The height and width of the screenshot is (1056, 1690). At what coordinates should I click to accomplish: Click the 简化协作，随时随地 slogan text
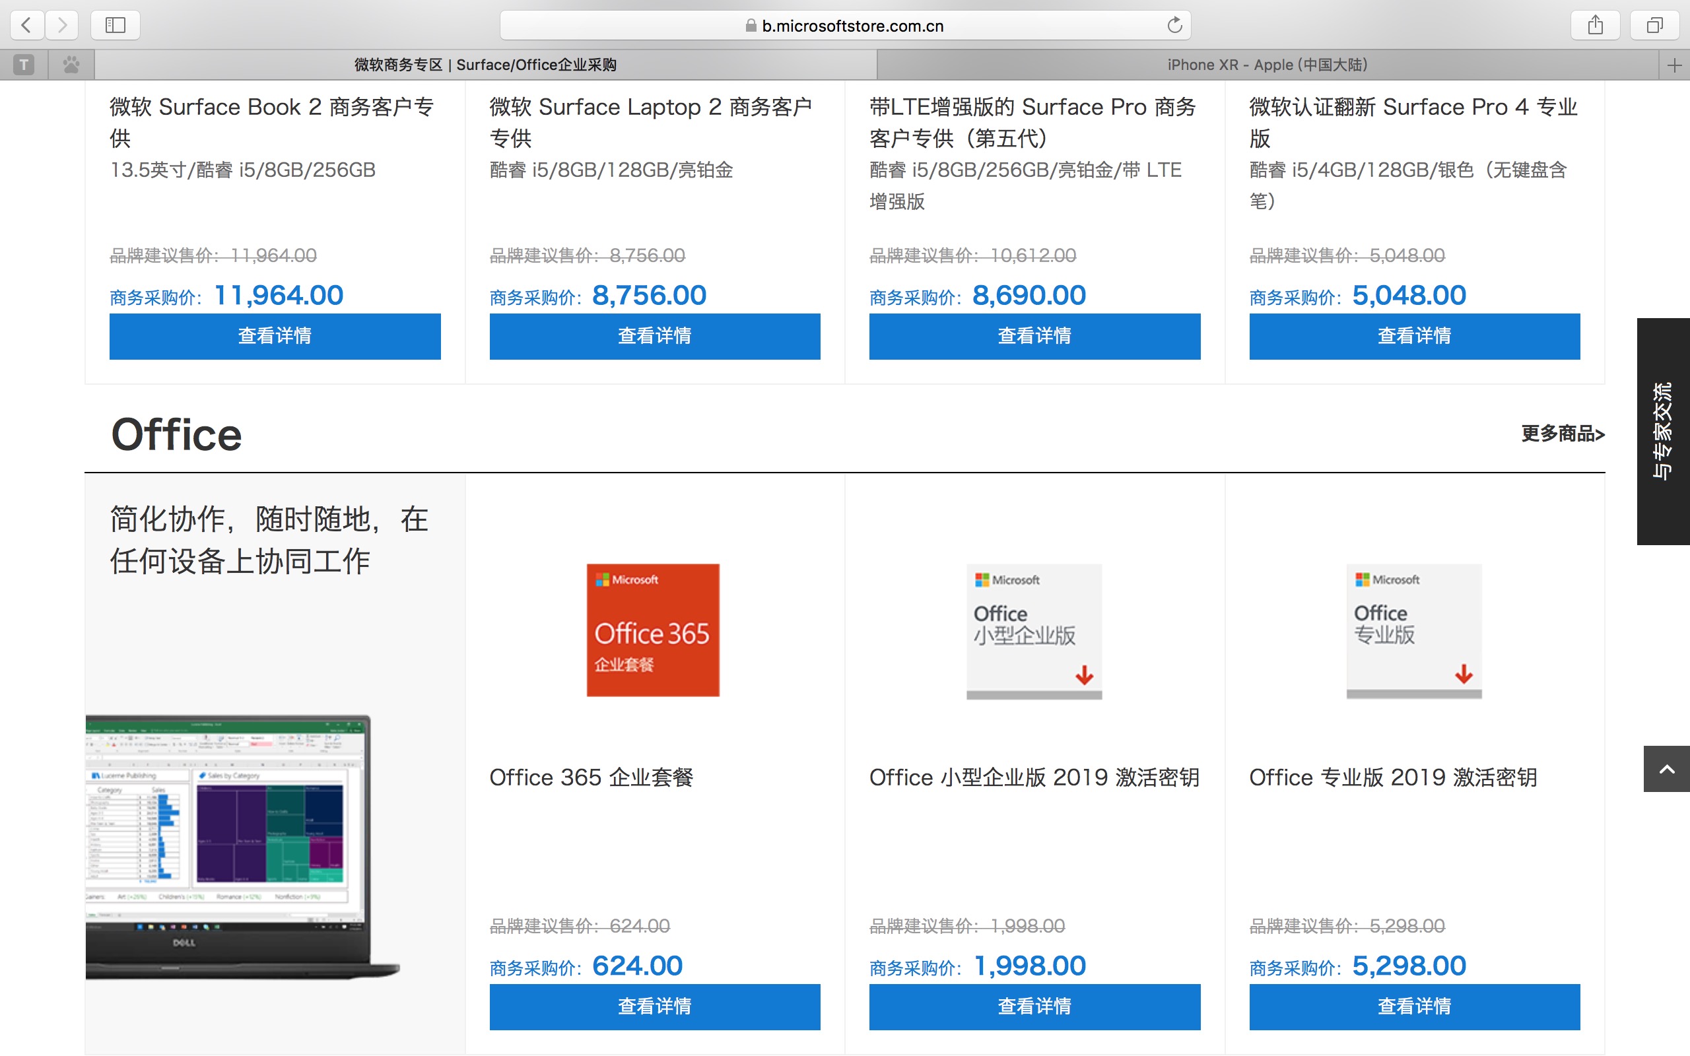click(x=269, y=540)
